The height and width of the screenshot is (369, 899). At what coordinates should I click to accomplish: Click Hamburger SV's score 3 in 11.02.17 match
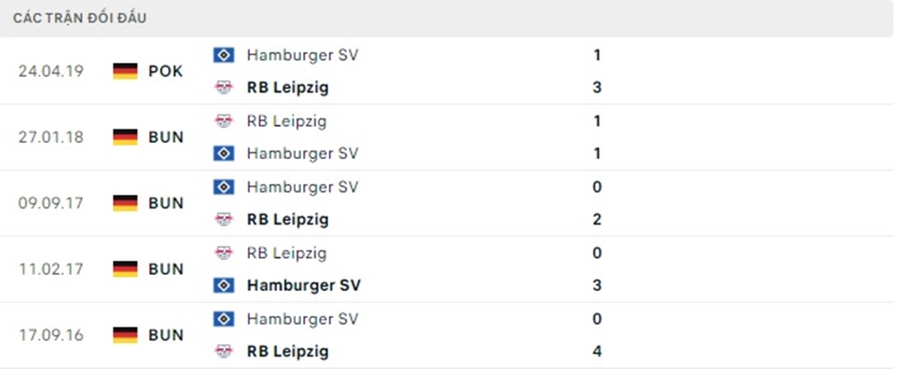pyautogui.click(x=597, y=286)
